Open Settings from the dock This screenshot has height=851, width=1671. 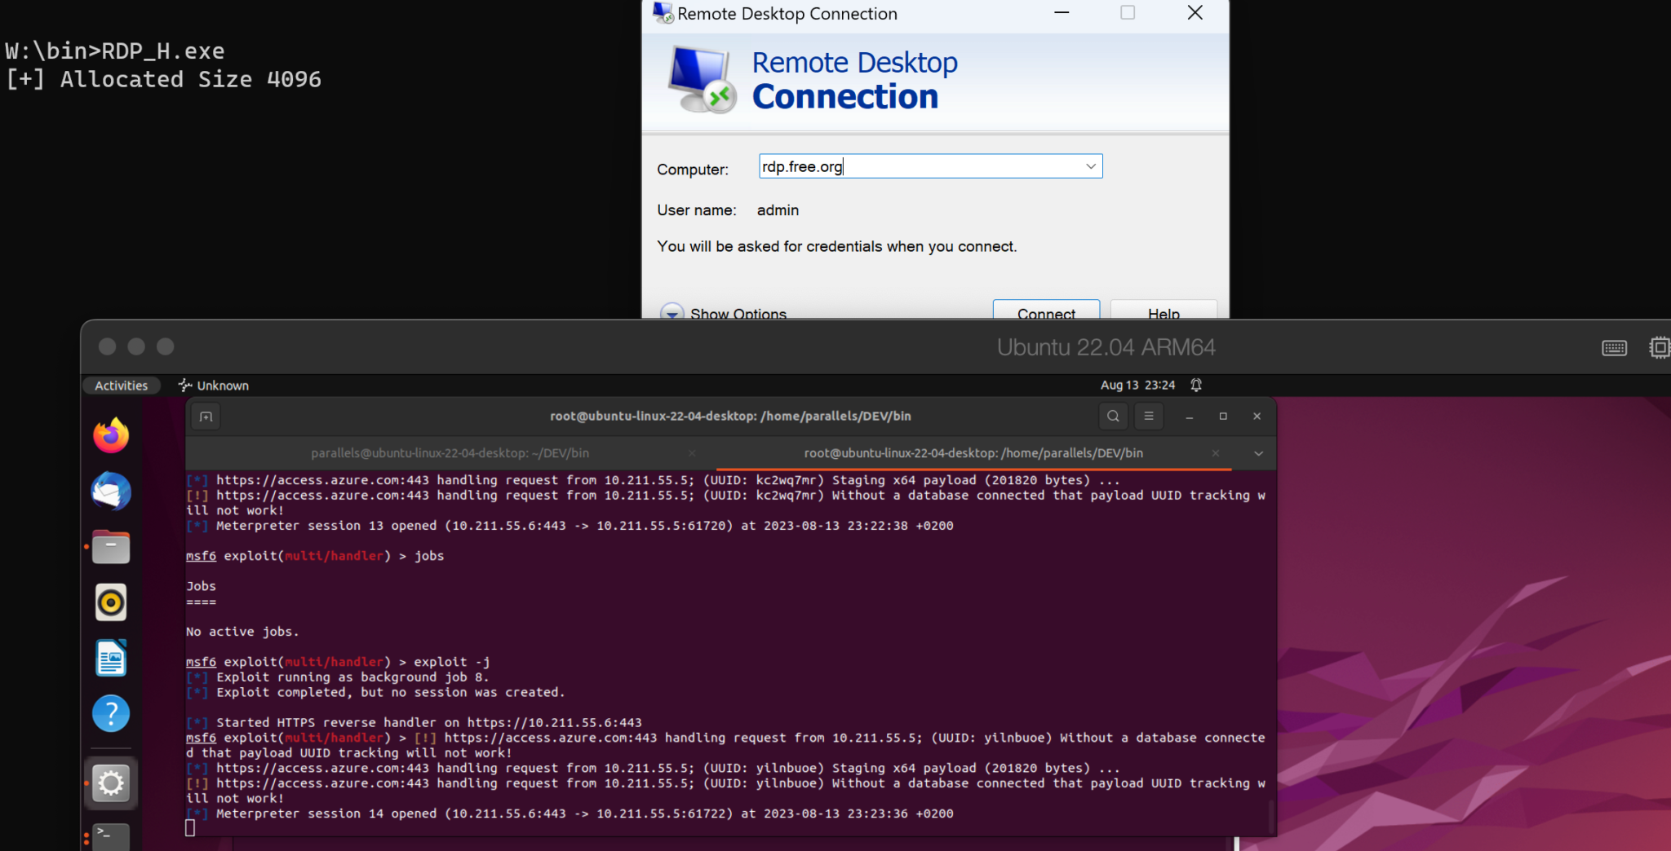pyautogui.click(x=111, y=783)
